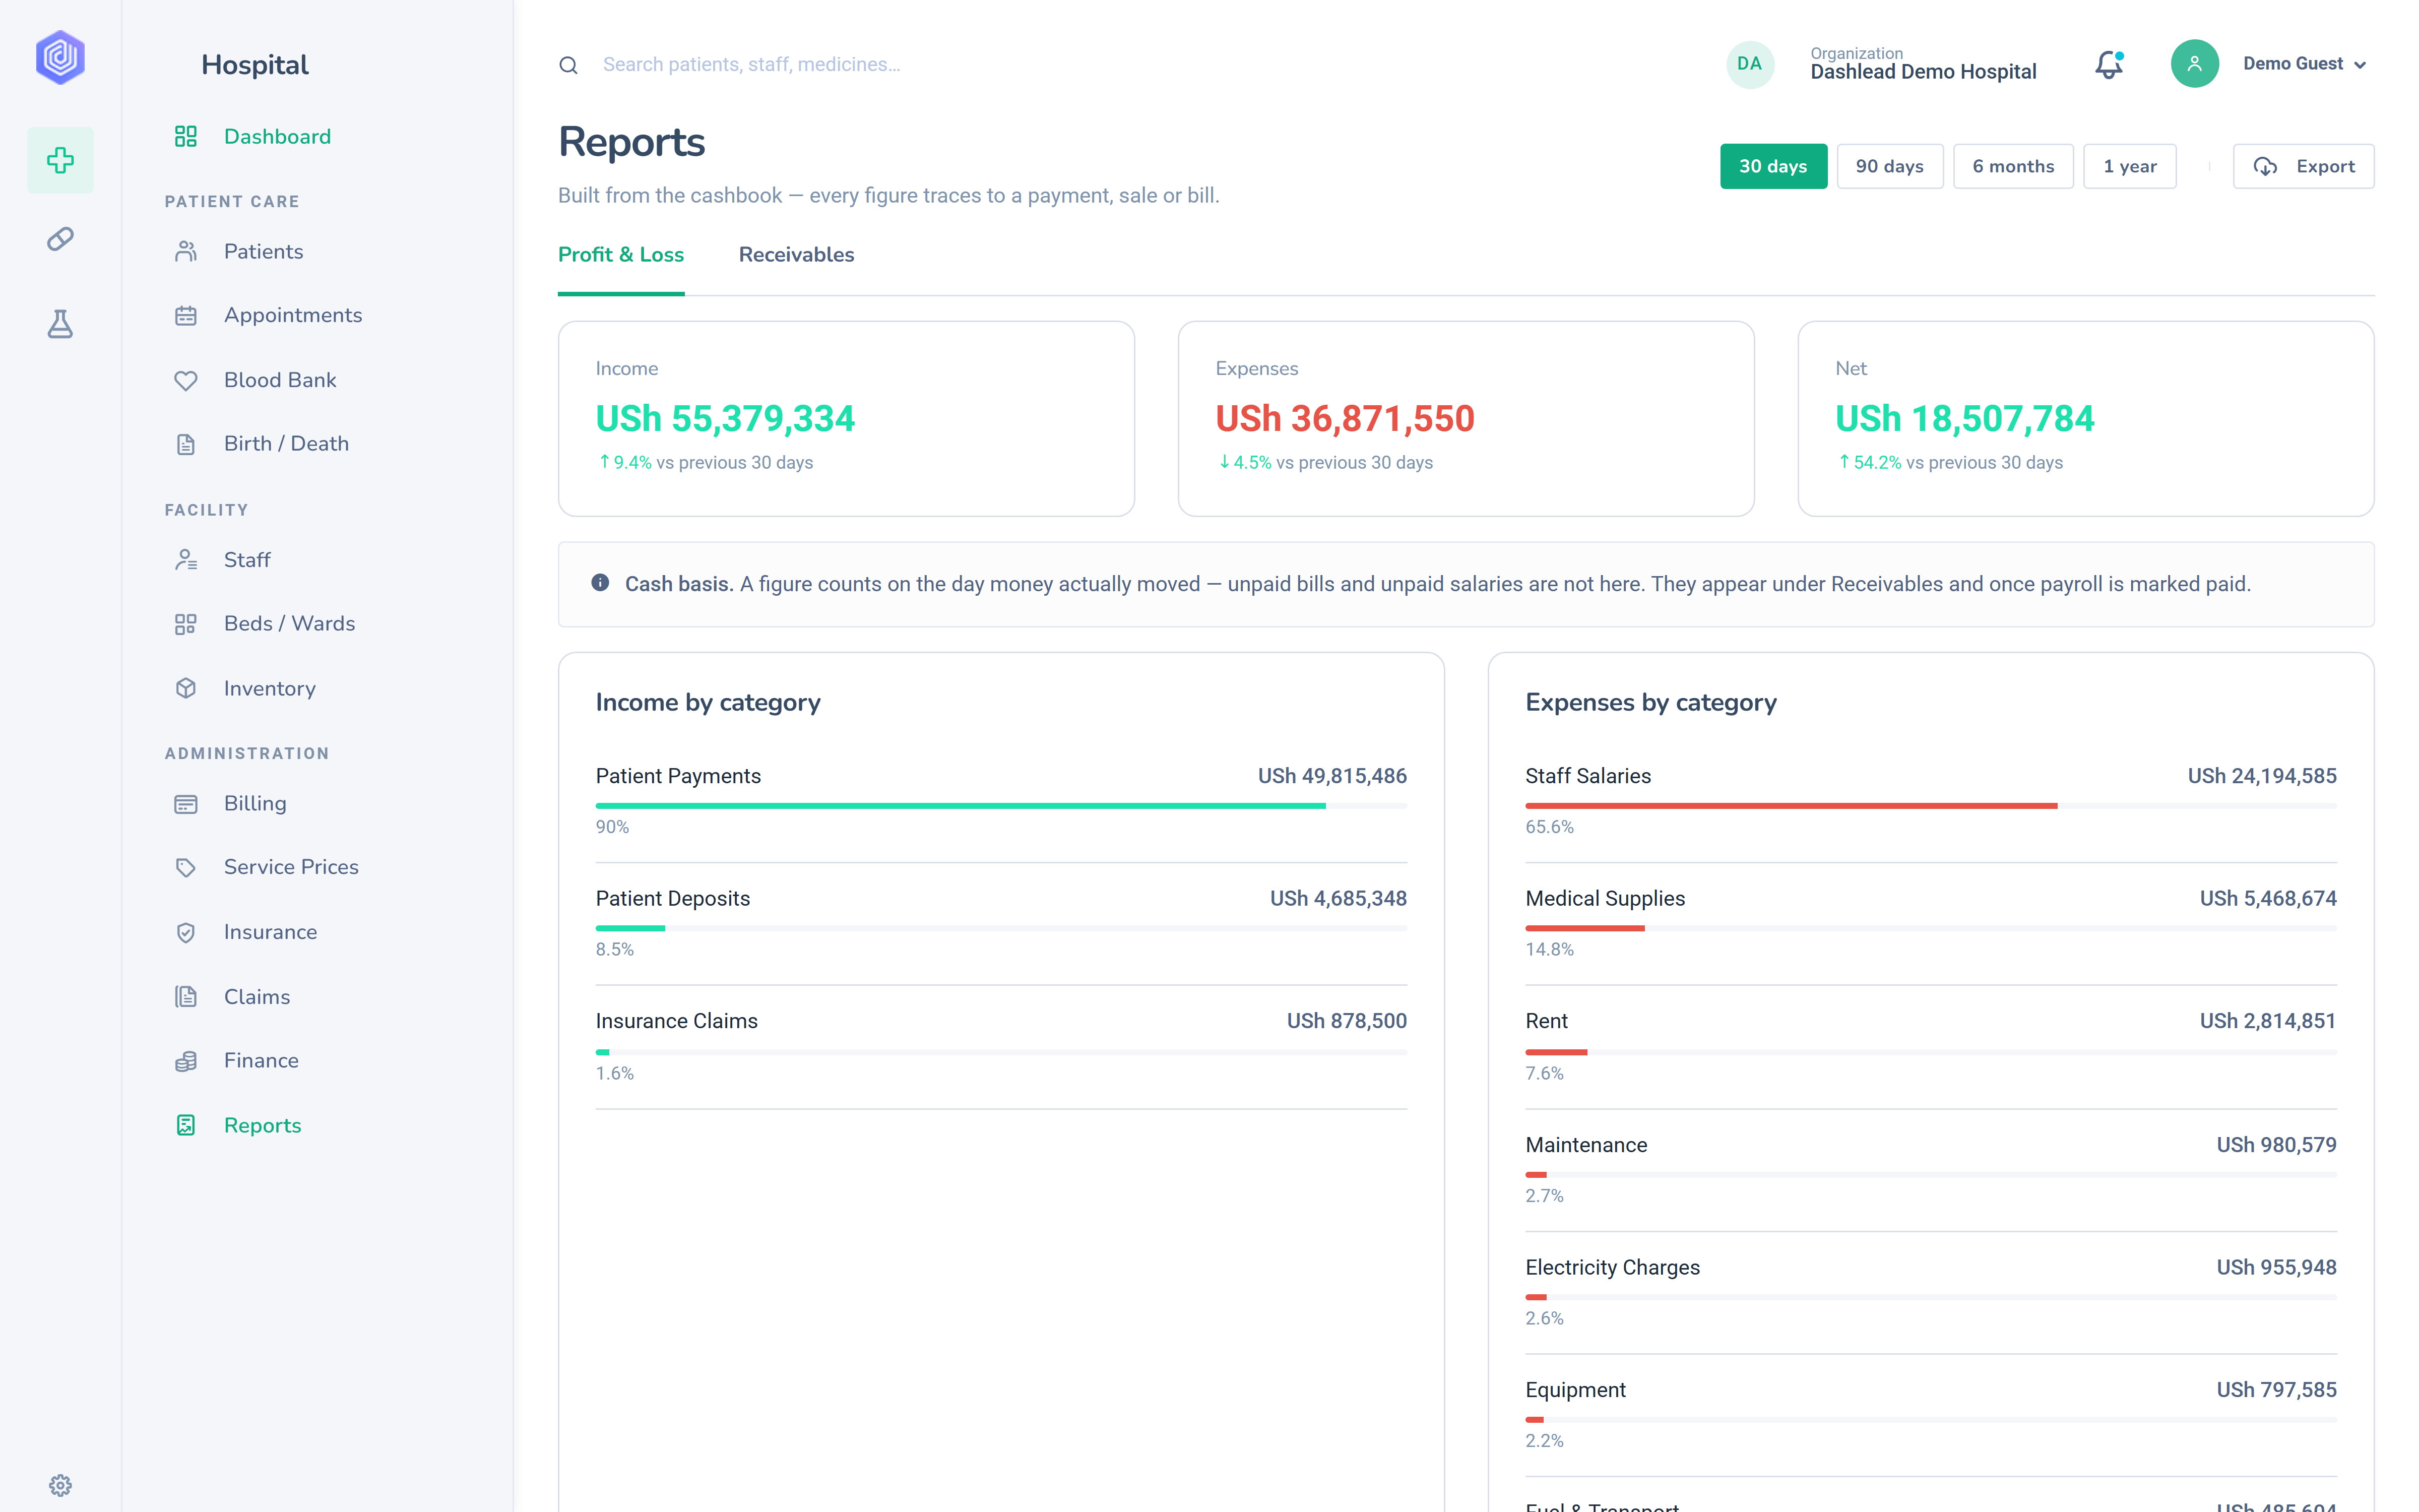Select the hospital cross module icon
Image resolution: width=2419 pixels, height=1512 pixels.
(60, 160)
